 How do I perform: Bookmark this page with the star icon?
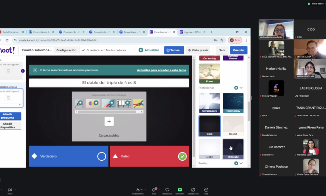[222, 40]
